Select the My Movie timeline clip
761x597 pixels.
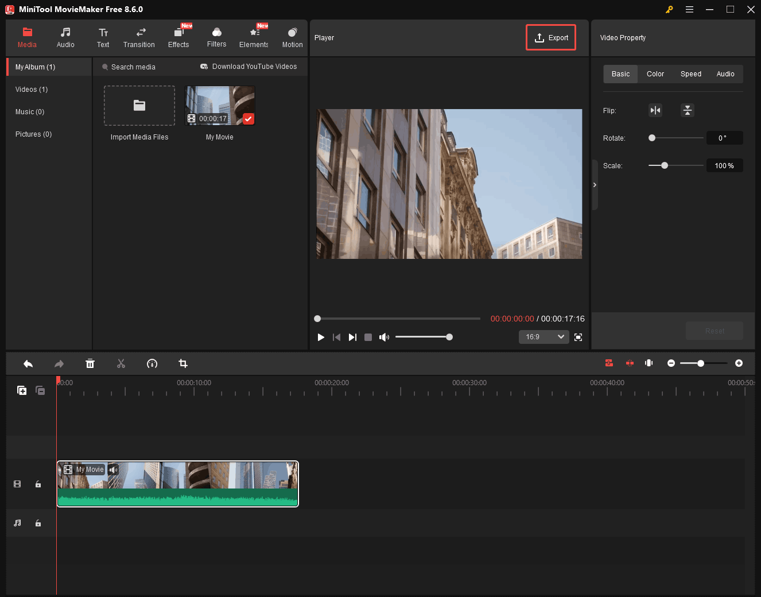click(178, 484)
